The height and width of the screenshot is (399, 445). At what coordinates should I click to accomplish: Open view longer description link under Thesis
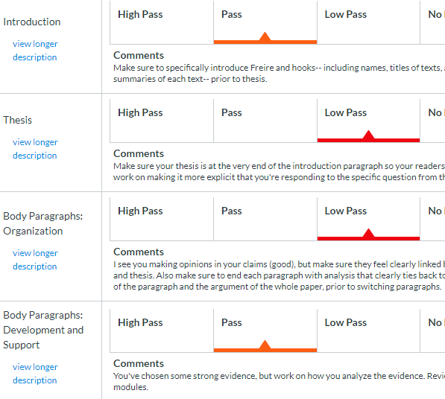pyautogui.click(x=35, y=149)
